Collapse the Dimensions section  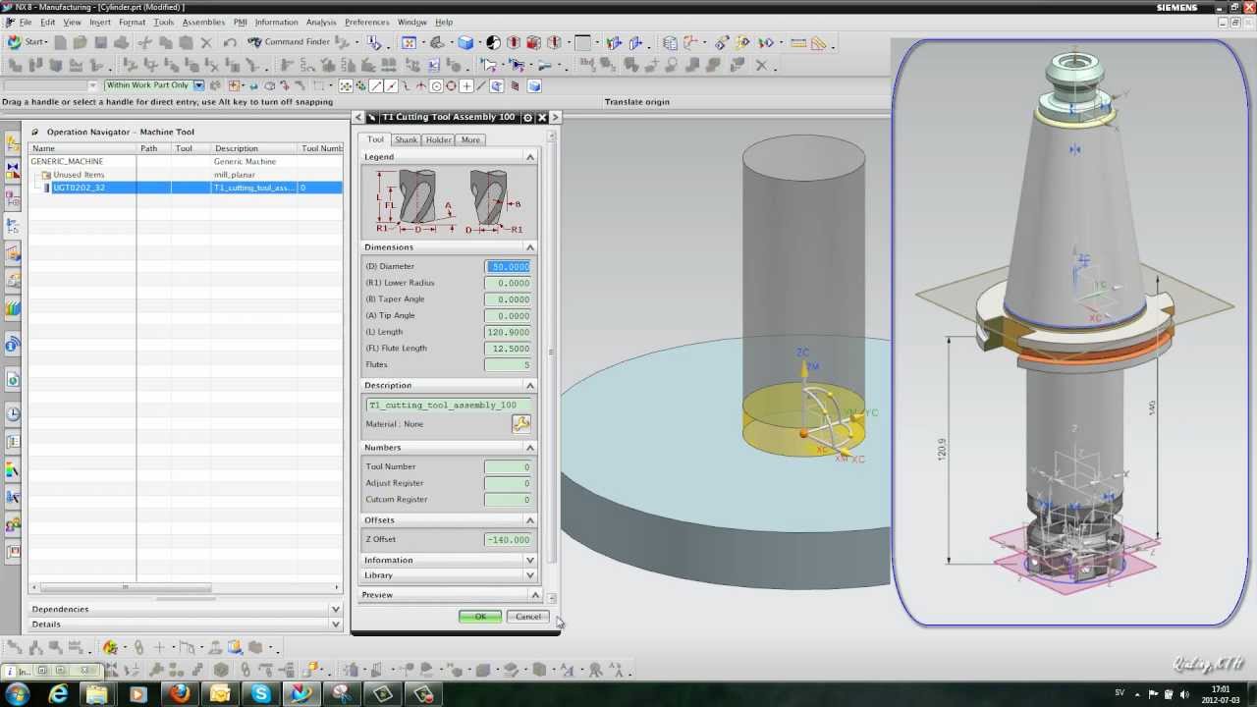(530, 247)
